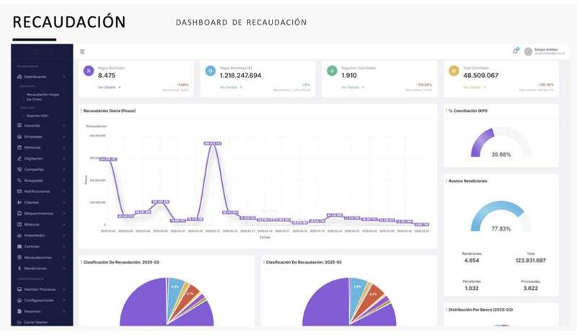Click the purple Pagos Recibidos card icon
Image resolution: width=577 pixels, height=336 pixels.
(89, 71)
